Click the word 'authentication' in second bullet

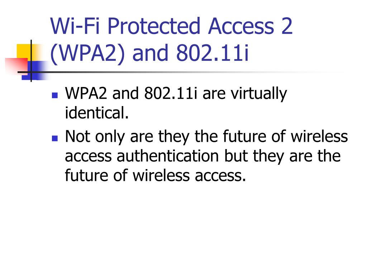(x=168, y=156)
